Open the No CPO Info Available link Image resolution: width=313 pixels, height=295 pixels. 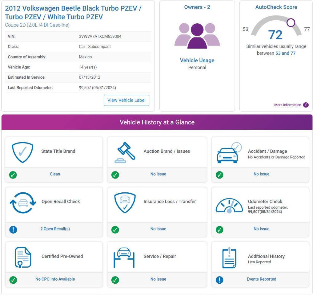pyautogui.click(x=55, y=279)
